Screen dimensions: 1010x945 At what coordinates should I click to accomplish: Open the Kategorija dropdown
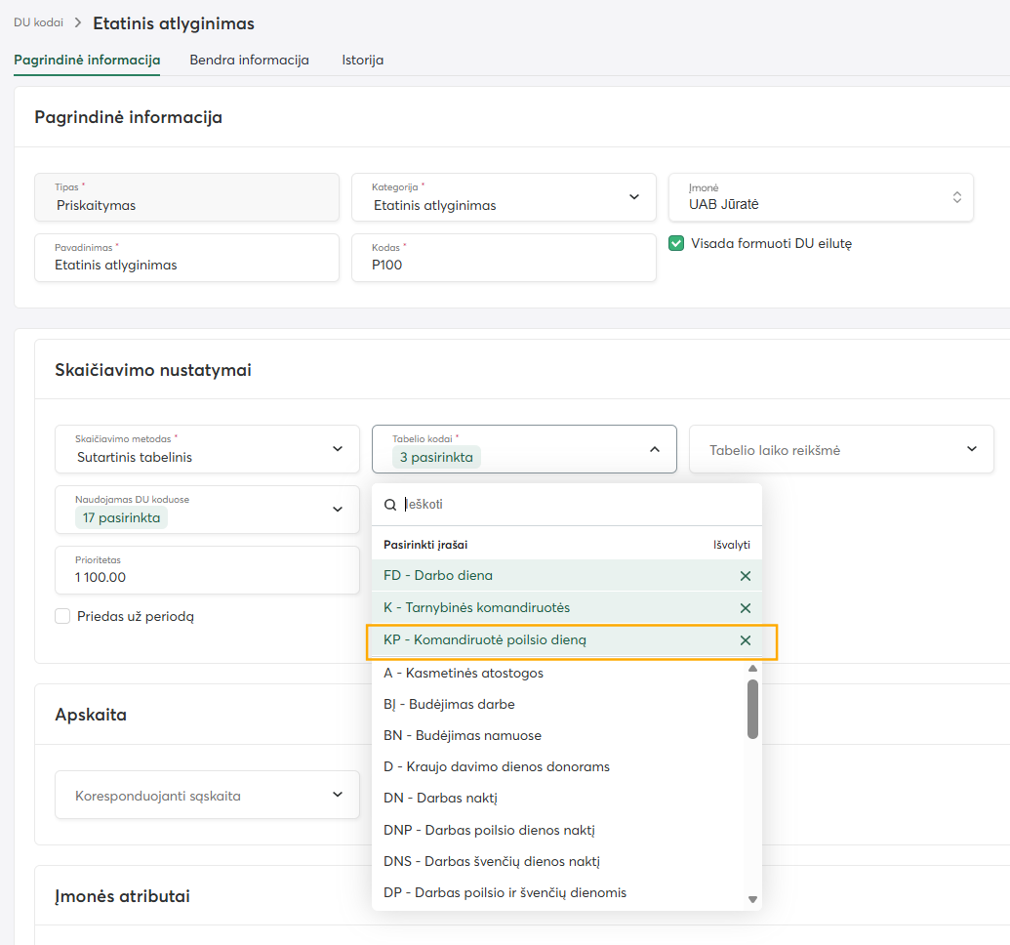504,197
